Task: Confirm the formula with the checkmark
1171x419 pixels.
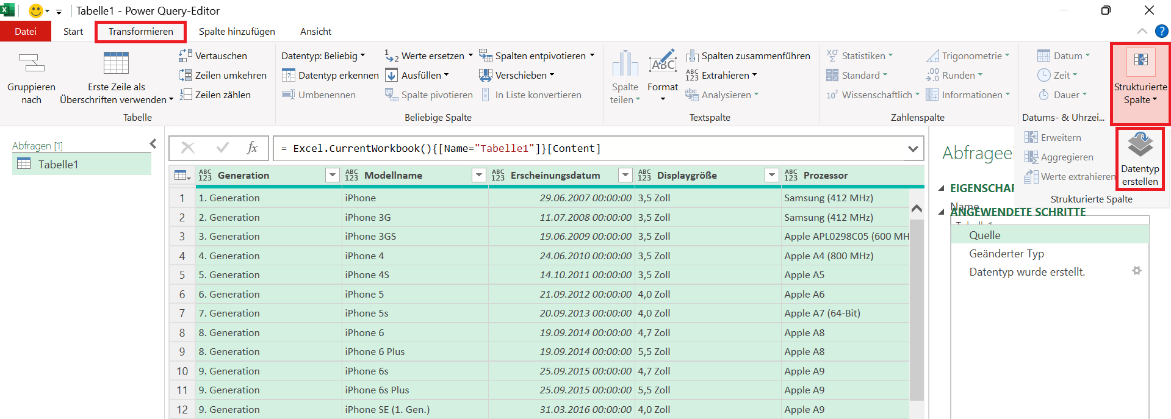Action: tap(223, 148)
